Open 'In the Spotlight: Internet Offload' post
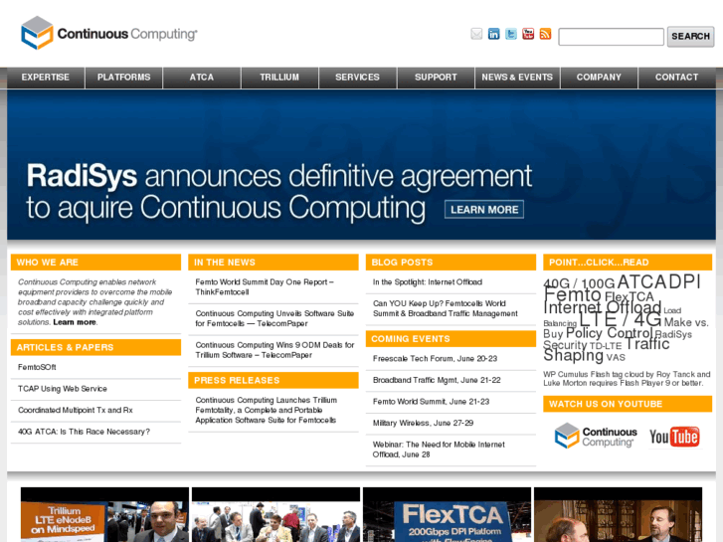This screenshot has width=723, height=542. click(x=428, y=281)
